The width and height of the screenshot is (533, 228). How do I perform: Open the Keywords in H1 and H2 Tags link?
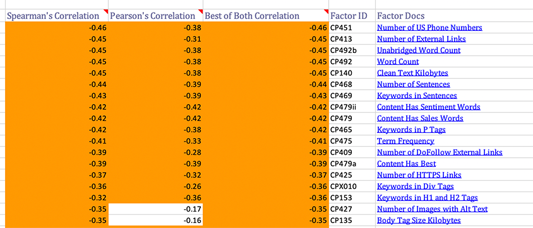point(428,198)
